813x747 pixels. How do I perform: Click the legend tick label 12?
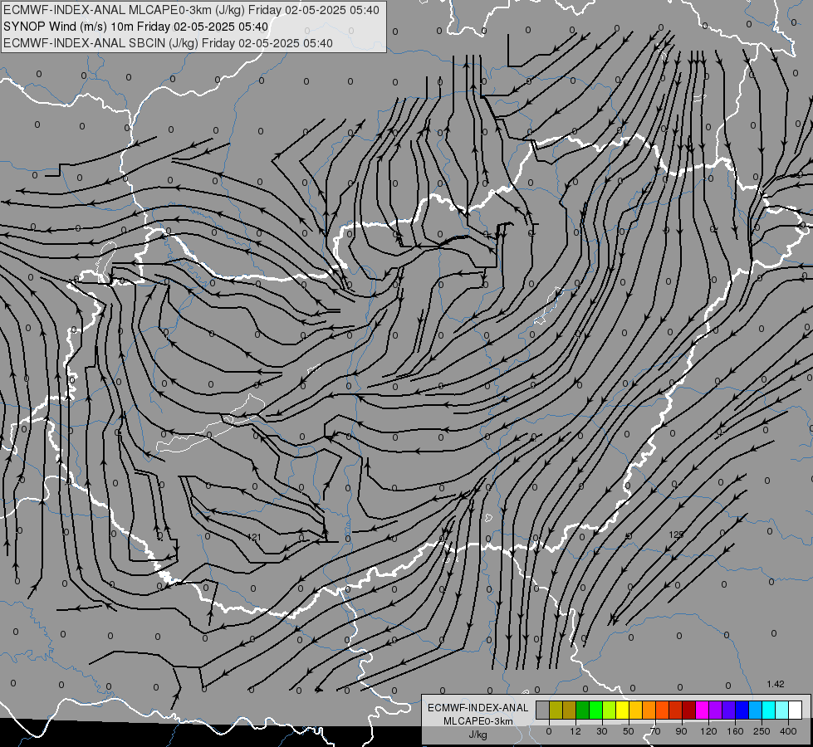(x=575, y=731)
